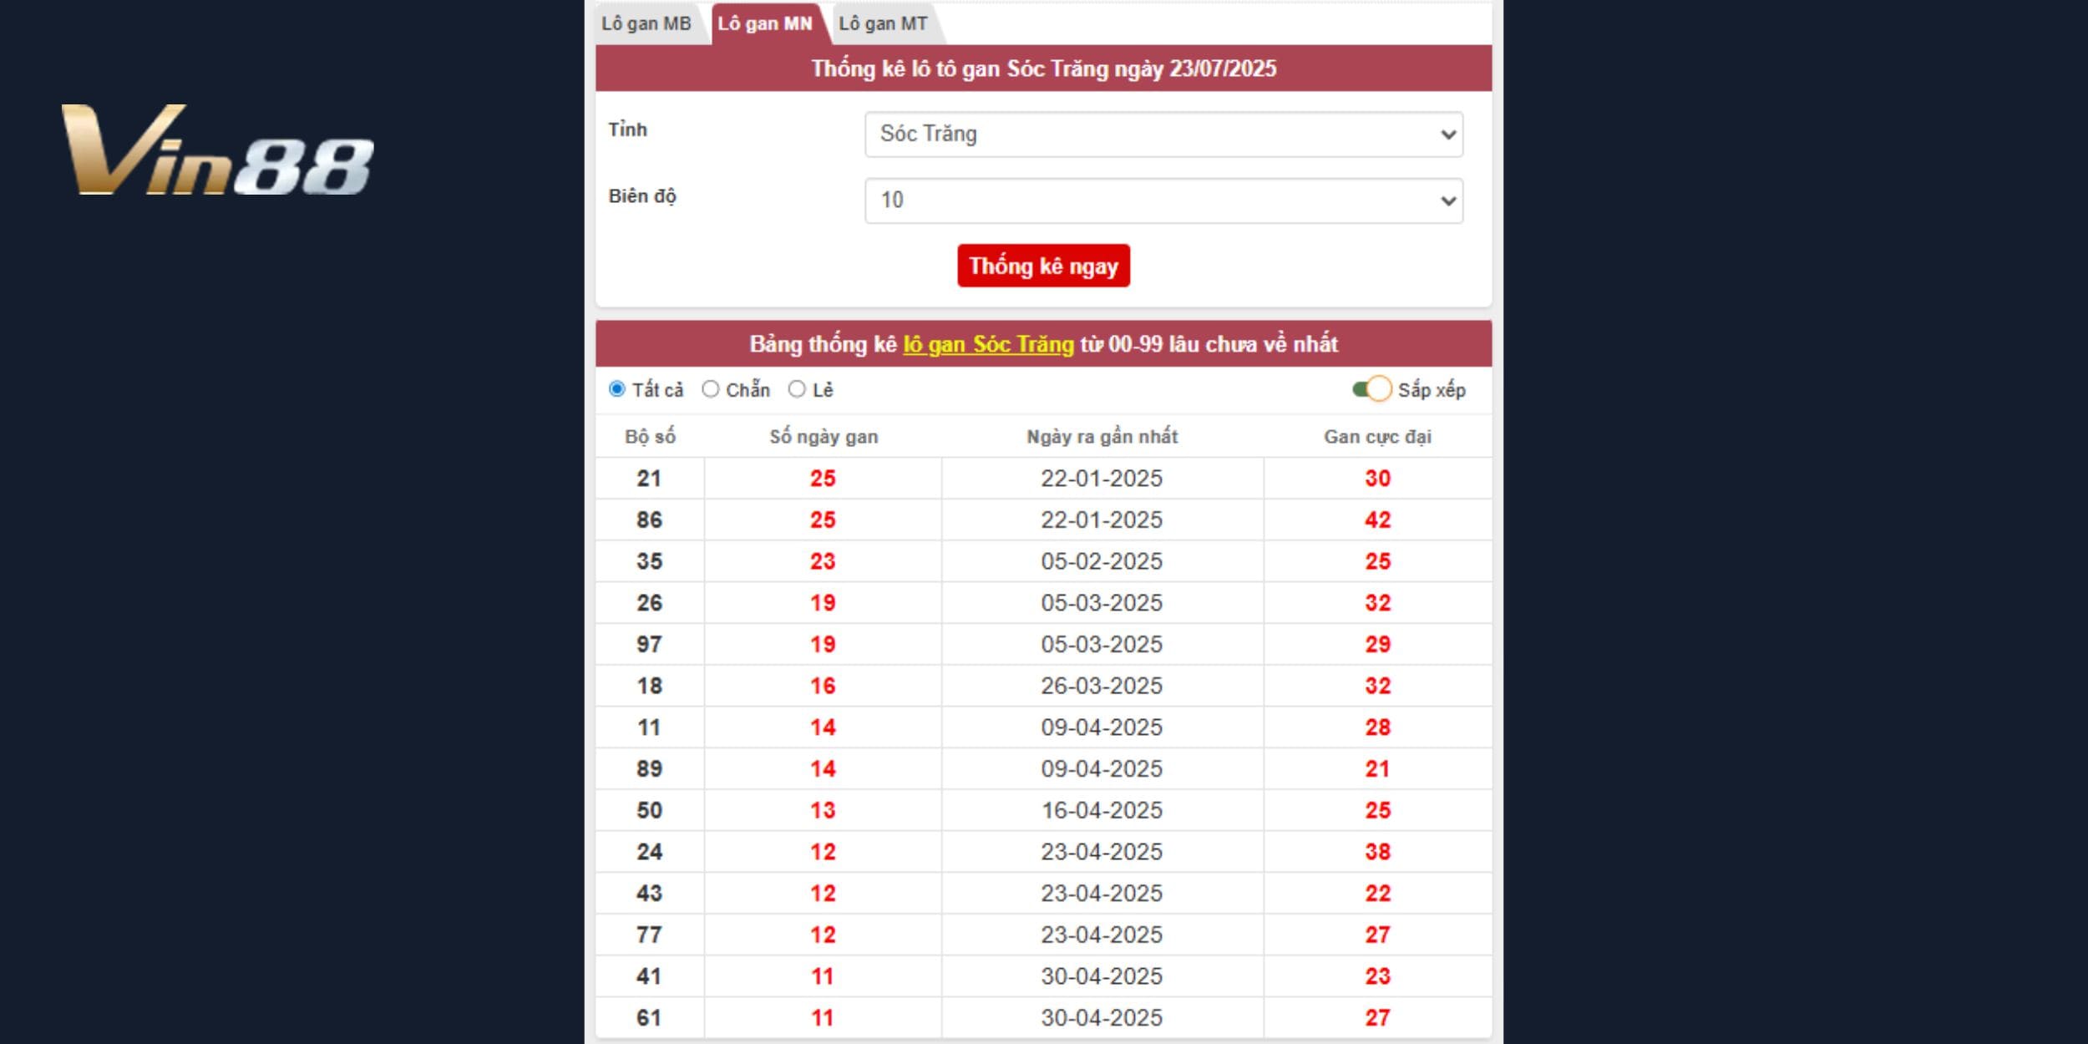
Task: Click Gan cực đại value 23
Action: [1377, 976]
